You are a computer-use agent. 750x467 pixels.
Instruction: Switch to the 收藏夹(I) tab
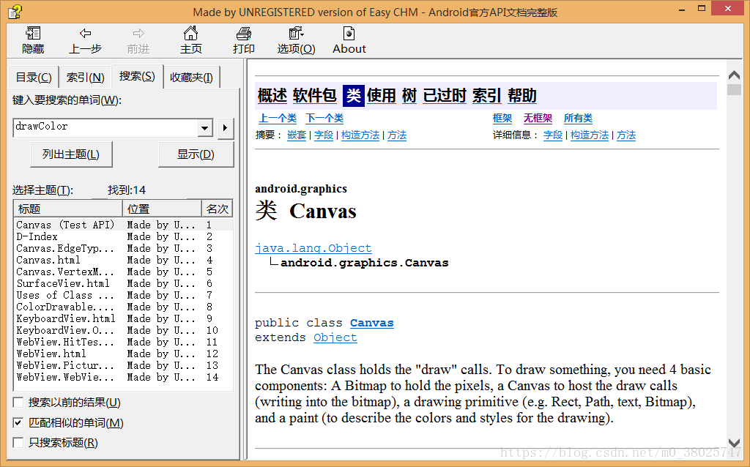point(191,78)
